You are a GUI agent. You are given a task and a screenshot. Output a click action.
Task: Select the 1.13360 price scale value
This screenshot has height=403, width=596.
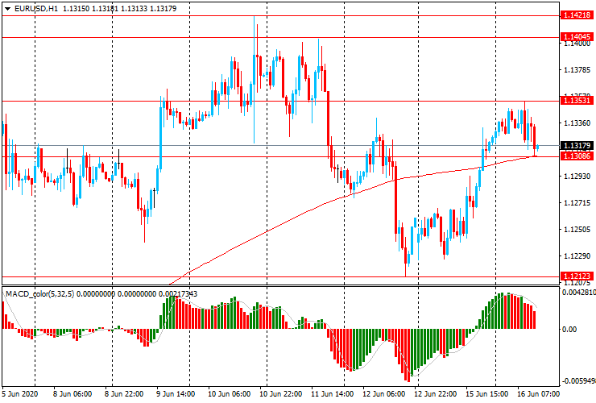tap(577, 123)
